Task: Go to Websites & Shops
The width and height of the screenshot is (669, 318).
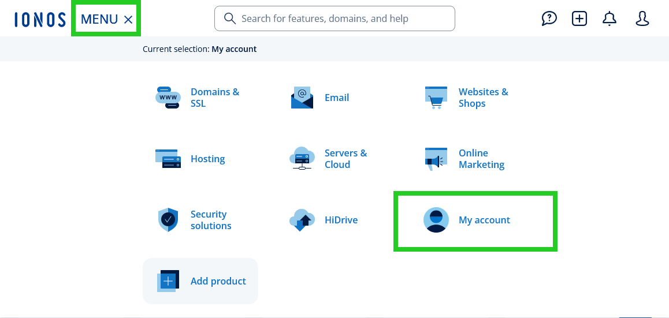Action: point(484,98)
